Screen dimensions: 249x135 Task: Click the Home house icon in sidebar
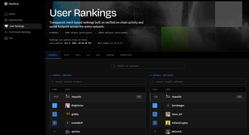(x=6, y=14)
